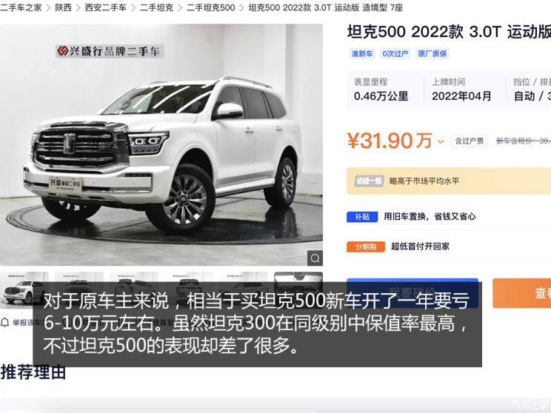
Task: Click the 补贴 subsidy badge
Action: (x=362, y=217)
